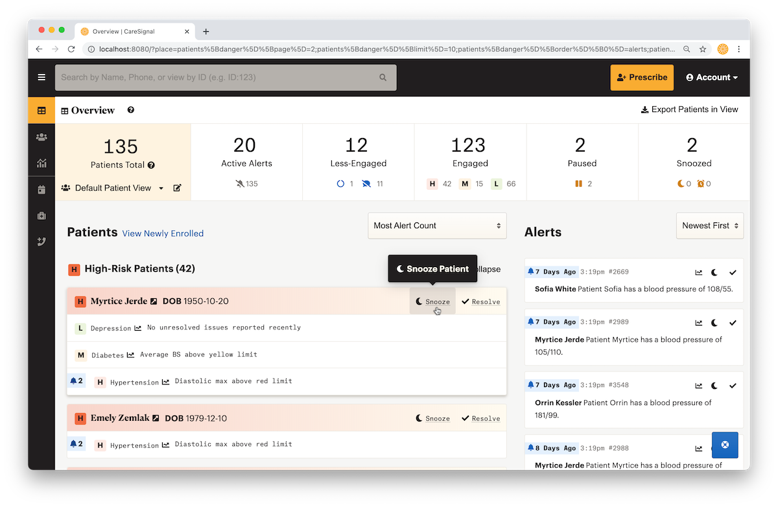
Task: Snooze patient Myrtice Jerde
Action: tap(432, 301)
